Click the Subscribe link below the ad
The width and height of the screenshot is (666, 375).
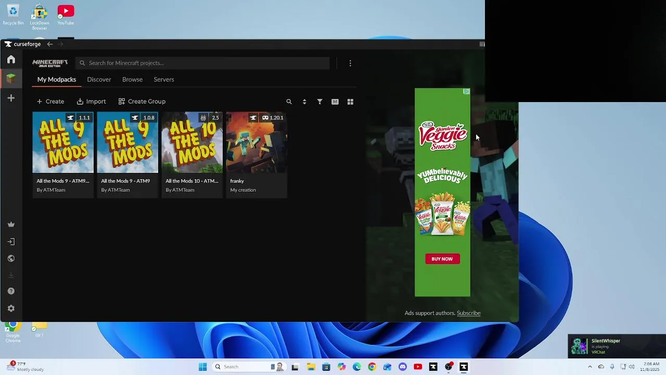(x=468, y=313)
